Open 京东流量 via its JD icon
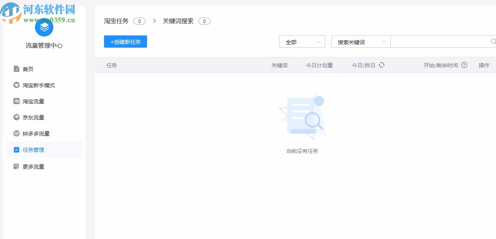496x239 pixels. pos(16,117)
